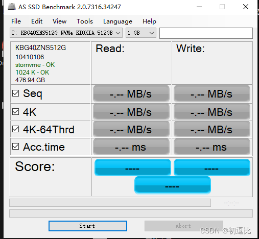
Task: Click the 4K write result box
Action: pyautogui.click(x=211, y=112)
